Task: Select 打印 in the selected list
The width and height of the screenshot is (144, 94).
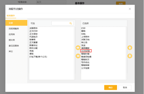Action: 83,28
